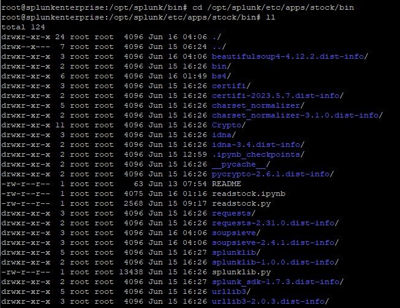
Task: Click the urllib3/ directory name
Action: [231, 292]
